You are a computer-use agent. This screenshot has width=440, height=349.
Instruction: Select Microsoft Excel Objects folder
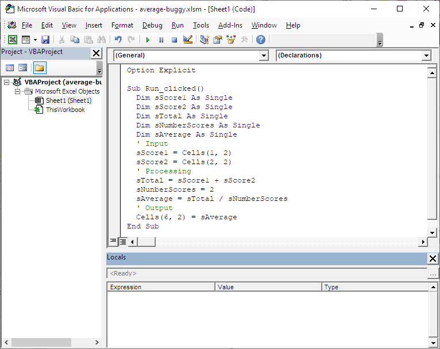click(x=67, y=91)
